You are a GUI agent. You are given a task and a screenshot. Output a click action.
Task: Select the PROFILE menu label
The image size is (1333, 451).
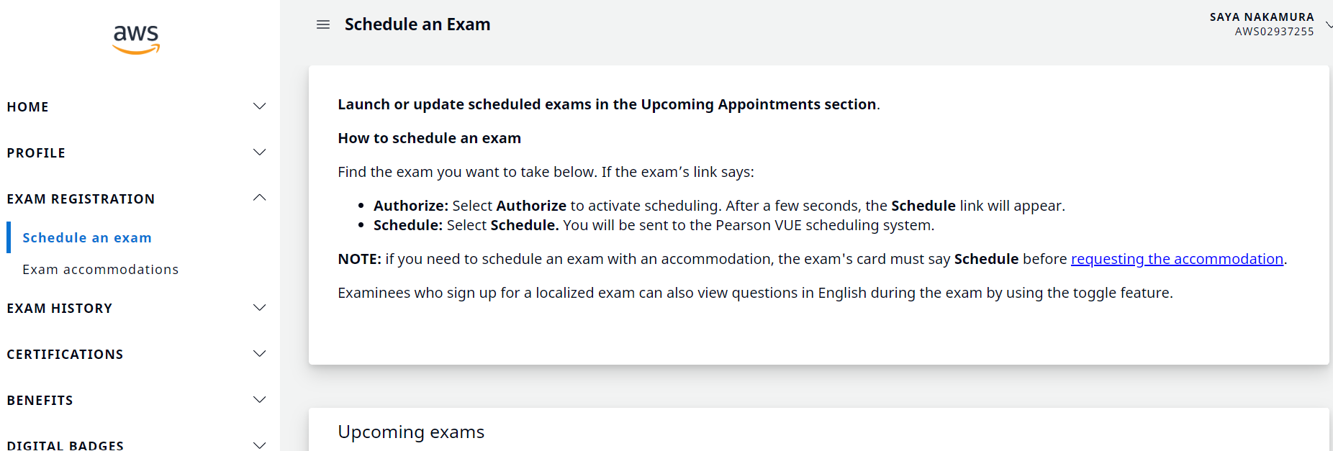[36, 153]
